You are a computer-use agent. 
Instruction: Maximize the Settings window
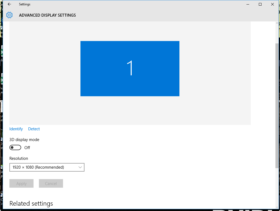tap(260, 4)
